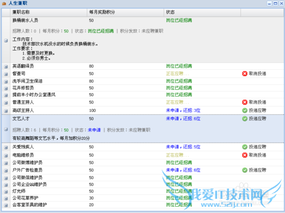Collapse the 换桶装水人员 row details
The width and height of the screenshot is (285, 213).
pyautogui.click(x=6, y=40)
